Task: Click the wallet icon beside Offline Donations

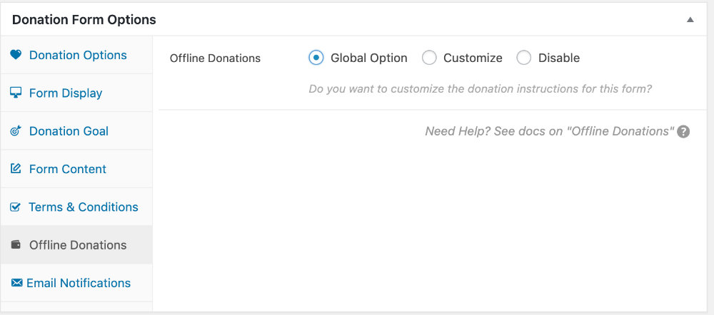Action: tap(16, 244)
